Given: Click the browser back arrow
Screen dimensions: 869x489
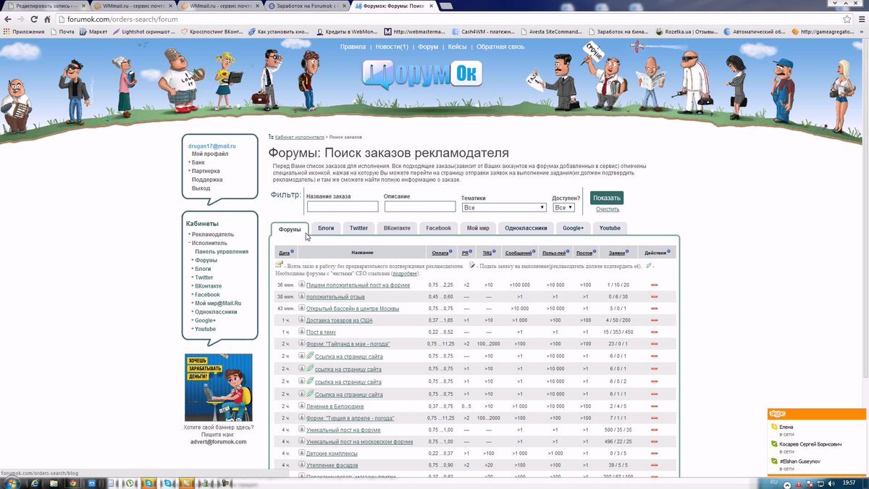Looking at the screenshot, I should click(x=9, y=20).
